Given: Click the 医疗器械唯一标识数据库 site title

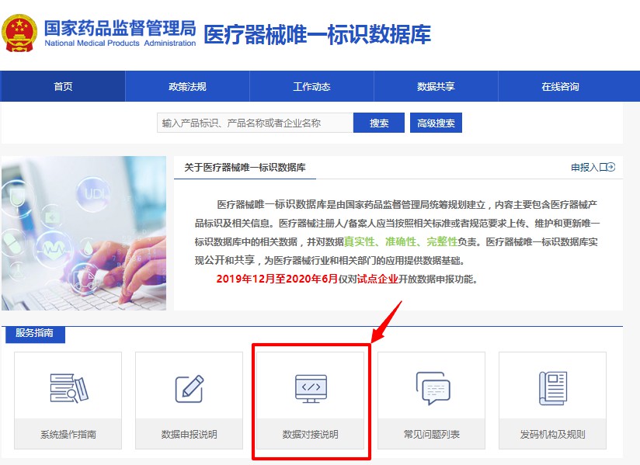Looking at the screenshot, I should [317, 34].
